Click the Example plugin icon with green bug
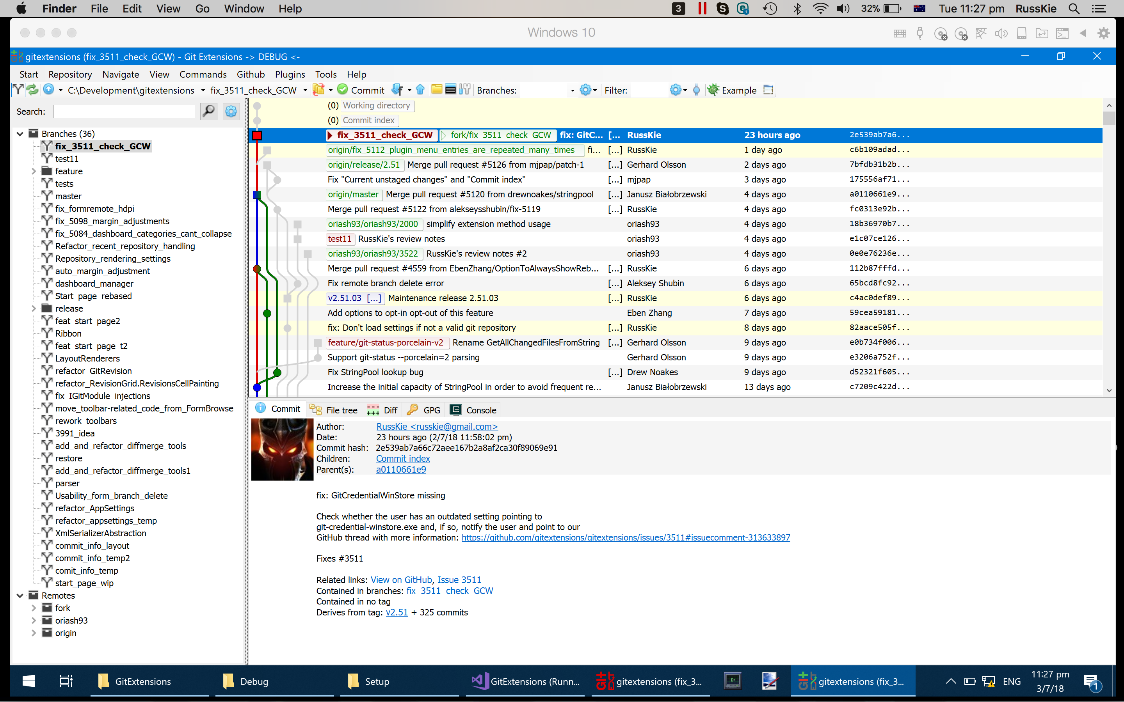1124x702 pixels. (x=713, y=90)
